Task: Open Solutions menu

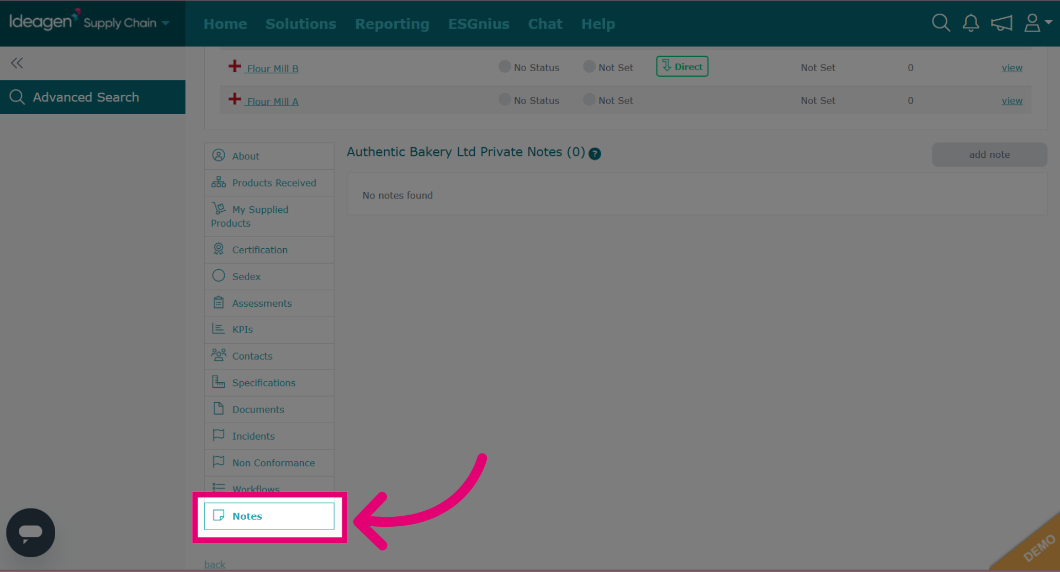Action: 301,24
